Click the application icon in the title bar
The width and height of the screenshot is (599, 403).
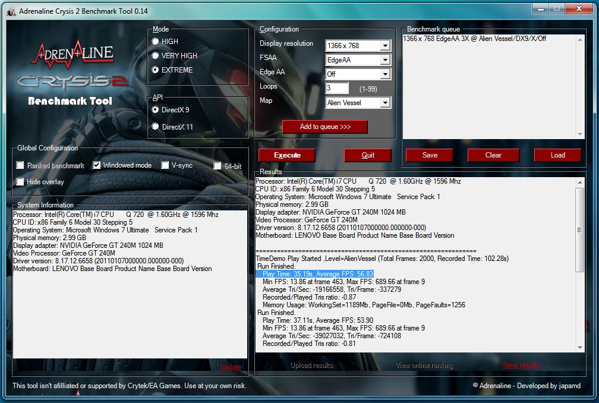coord(11,11)
